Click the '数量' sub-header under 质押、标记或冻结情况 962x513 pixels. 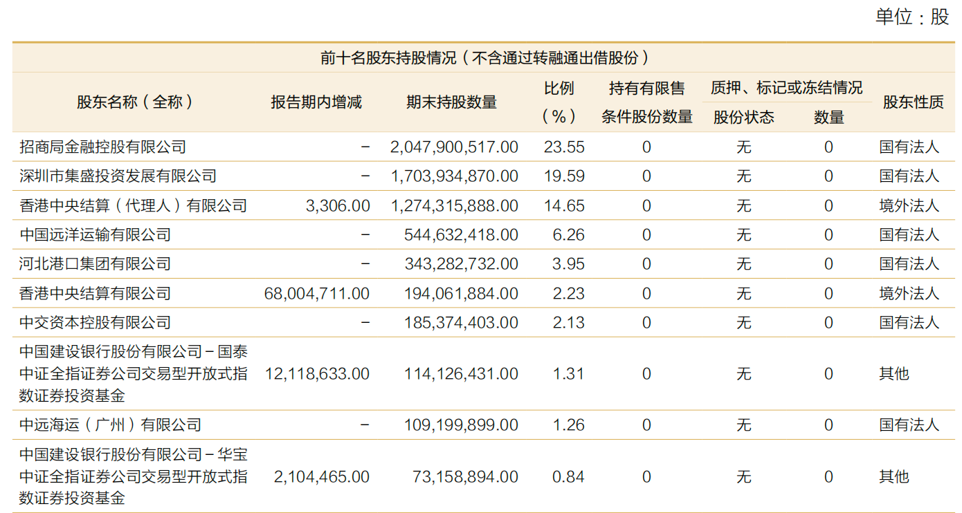tap(828, 118)
